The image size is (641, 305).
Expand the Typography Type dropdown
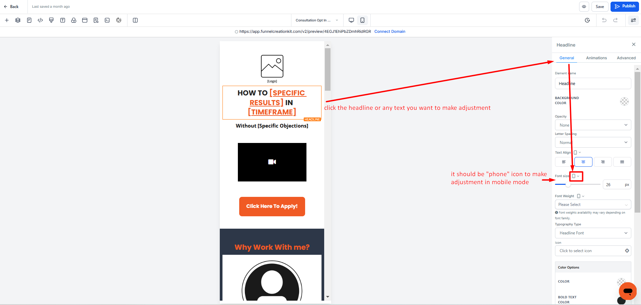tap(593, 233)
